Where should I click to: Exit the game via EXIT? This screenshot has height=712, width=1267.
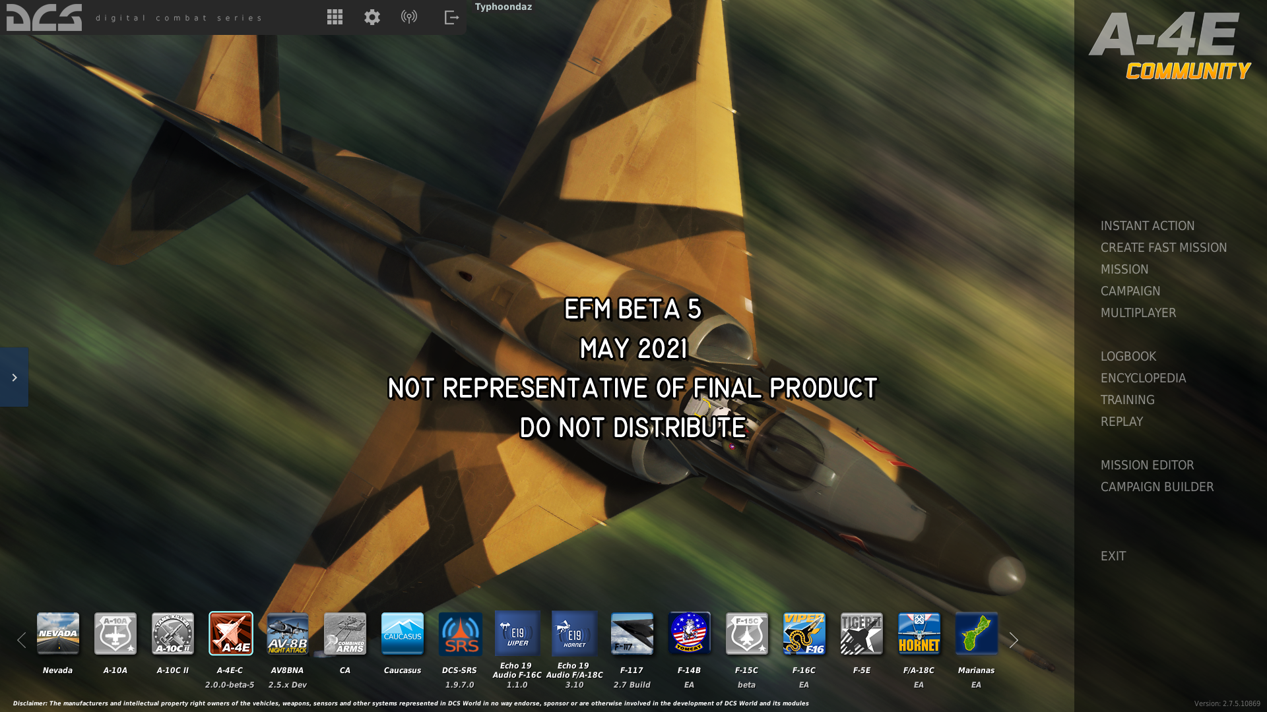coord(1113,556)
